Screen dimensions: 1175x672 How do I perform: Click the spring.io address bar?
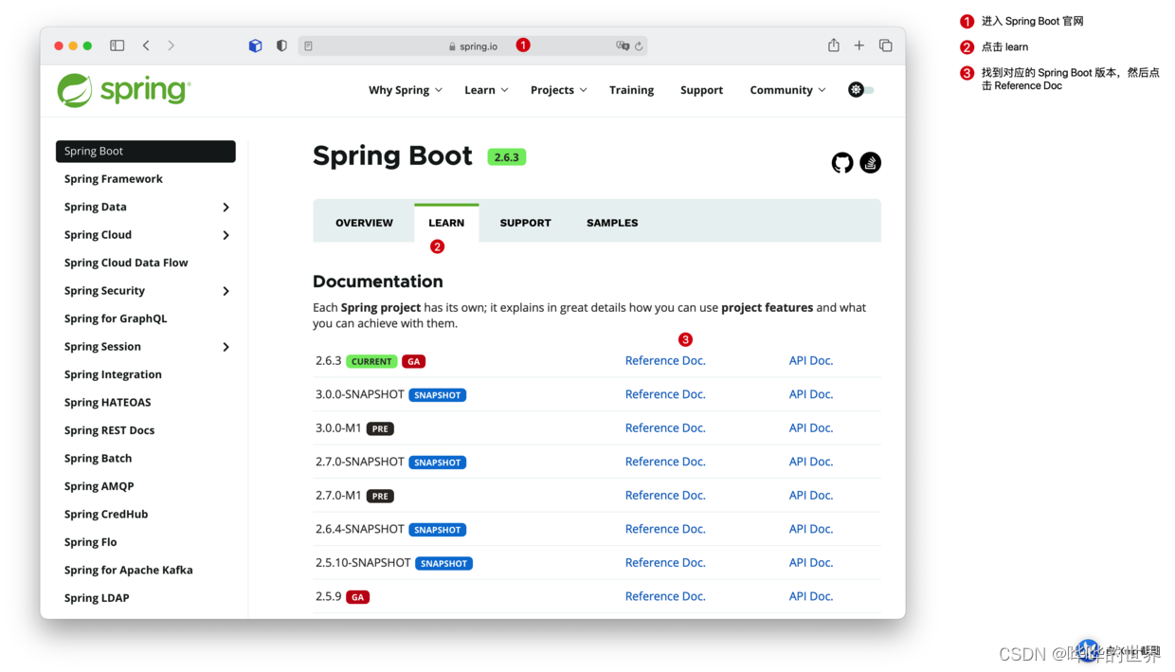473,45
